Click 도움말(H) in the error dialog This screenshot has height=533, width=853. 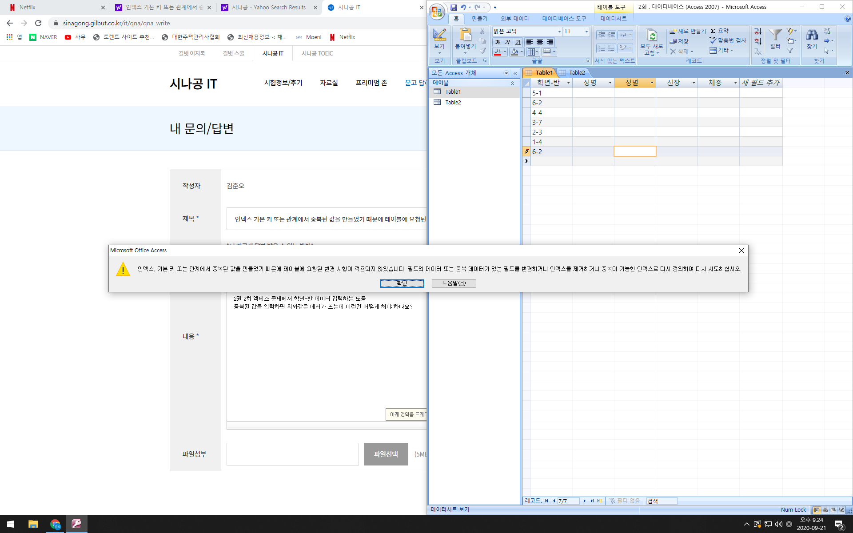coord(454,283)
